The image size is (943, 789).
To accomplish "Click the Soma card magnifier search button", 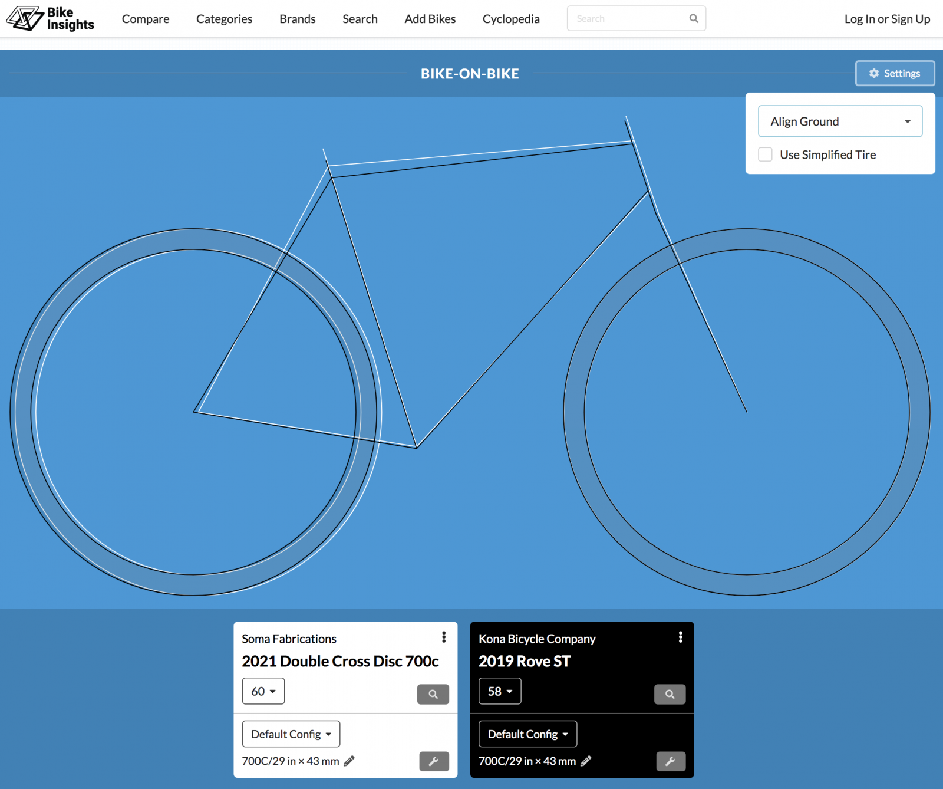I will pos(433,694).
